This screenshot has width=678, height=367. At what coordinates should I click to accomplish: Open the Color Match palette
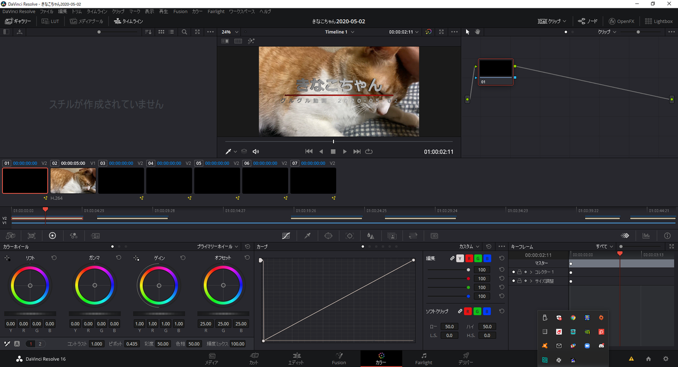(x=32, y=235)
